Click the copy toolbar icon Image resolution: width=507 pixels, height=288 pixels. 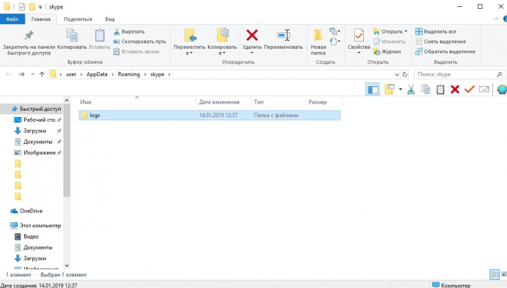[426, 89]
